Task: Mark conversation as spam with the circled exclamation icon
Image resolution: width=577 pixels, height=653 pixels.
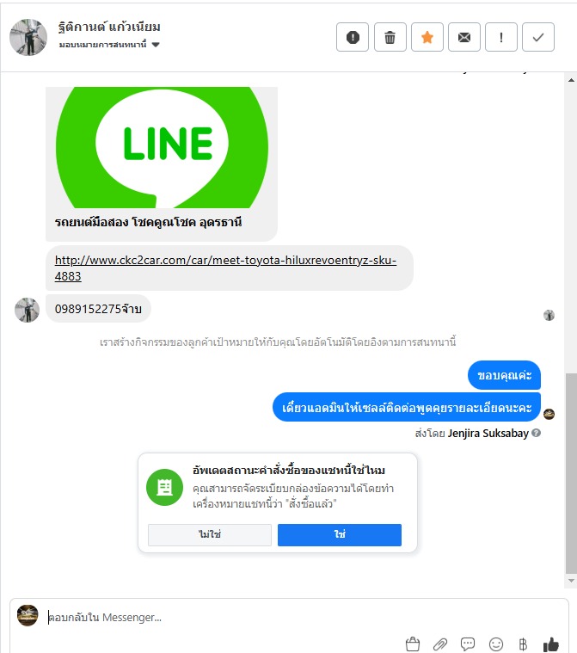Action: [353, 37]
